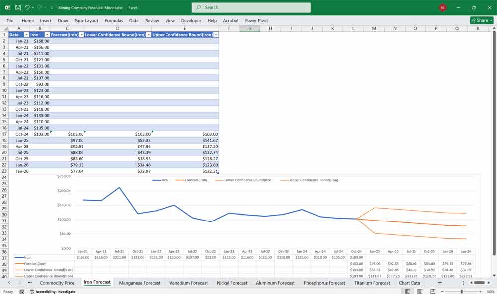This screenshot has width=497, height=294.
Task: Click the zoom slider handle
Action: pyautogui.click(x=462, y=291)
